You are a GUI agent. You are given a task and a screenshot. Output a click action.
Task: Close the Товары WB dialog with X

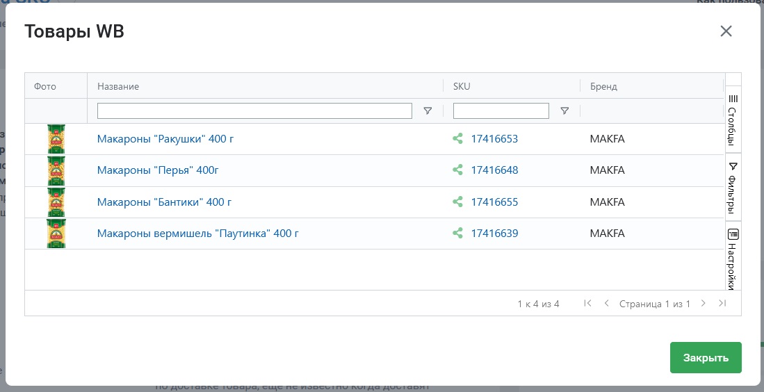coord(726,31)
